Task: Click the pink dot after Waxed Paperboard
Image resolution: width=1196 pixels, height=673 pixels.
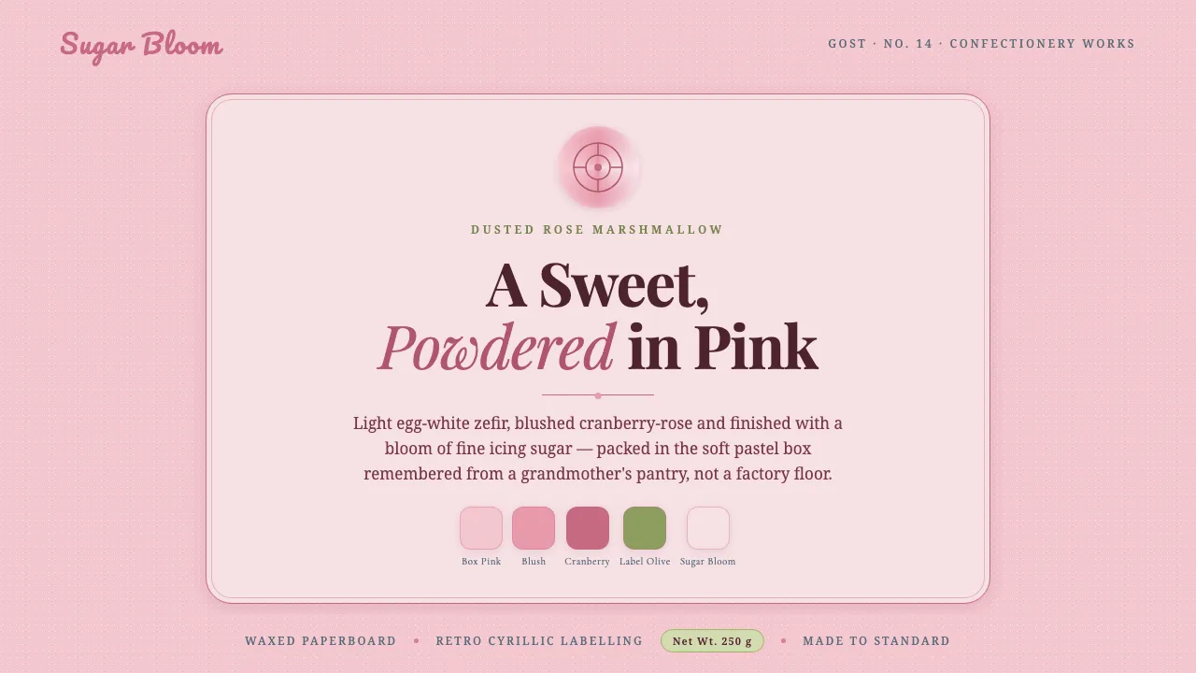Action: click(416, 641)
